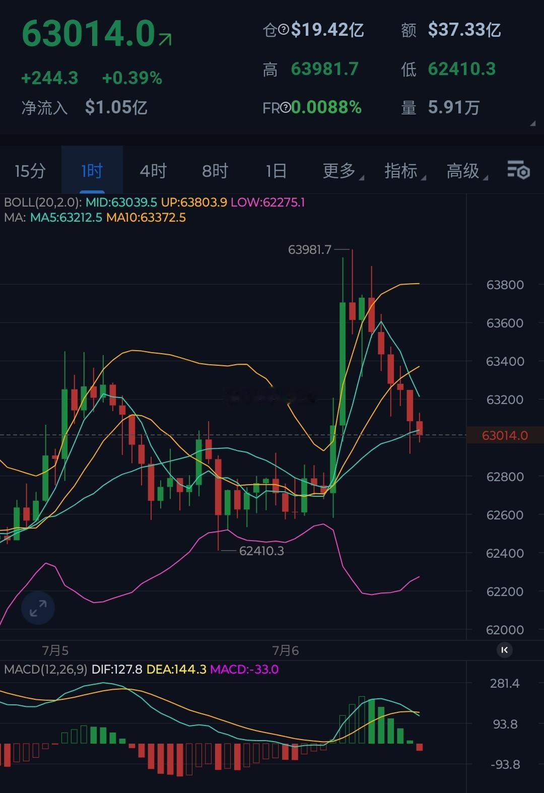Switch to the 8时 timeframe
The width and height of the screenshot is (544, 793).
[215, 171]
